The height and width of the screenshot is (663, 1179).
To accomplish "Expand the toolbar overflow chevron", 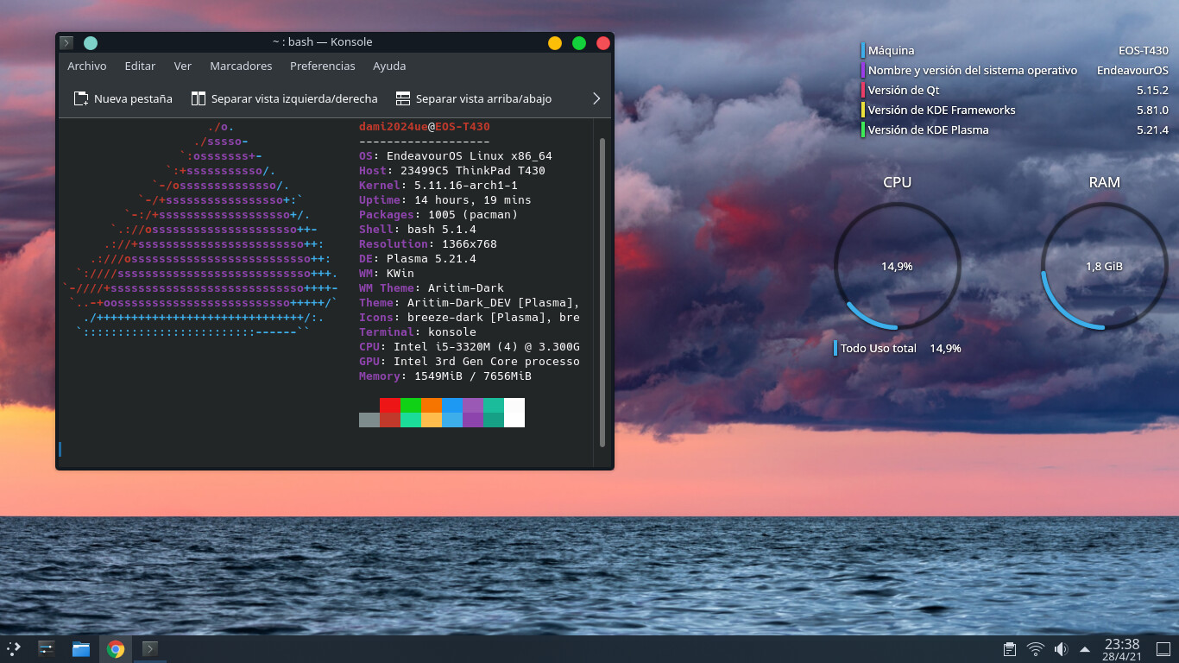I will (x=596, y=98).
